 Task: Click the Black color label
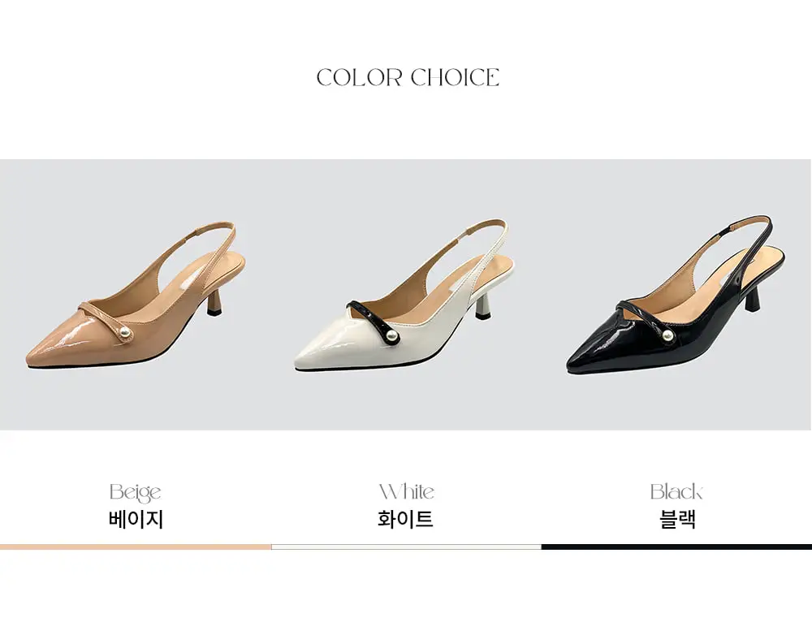point(676,491)
